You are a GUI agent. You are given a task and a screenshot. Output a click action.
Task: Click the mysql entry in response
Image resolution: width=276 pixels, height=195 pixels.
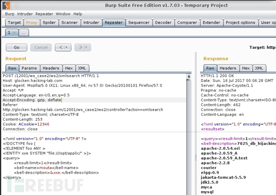coord(207,192)
